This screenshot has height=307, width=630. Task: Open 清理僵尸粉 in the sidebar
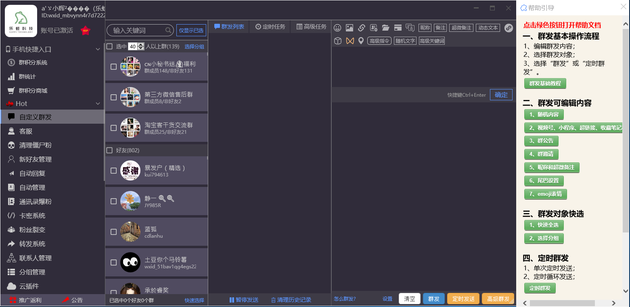pyautogui.click(x=35, y=145)
